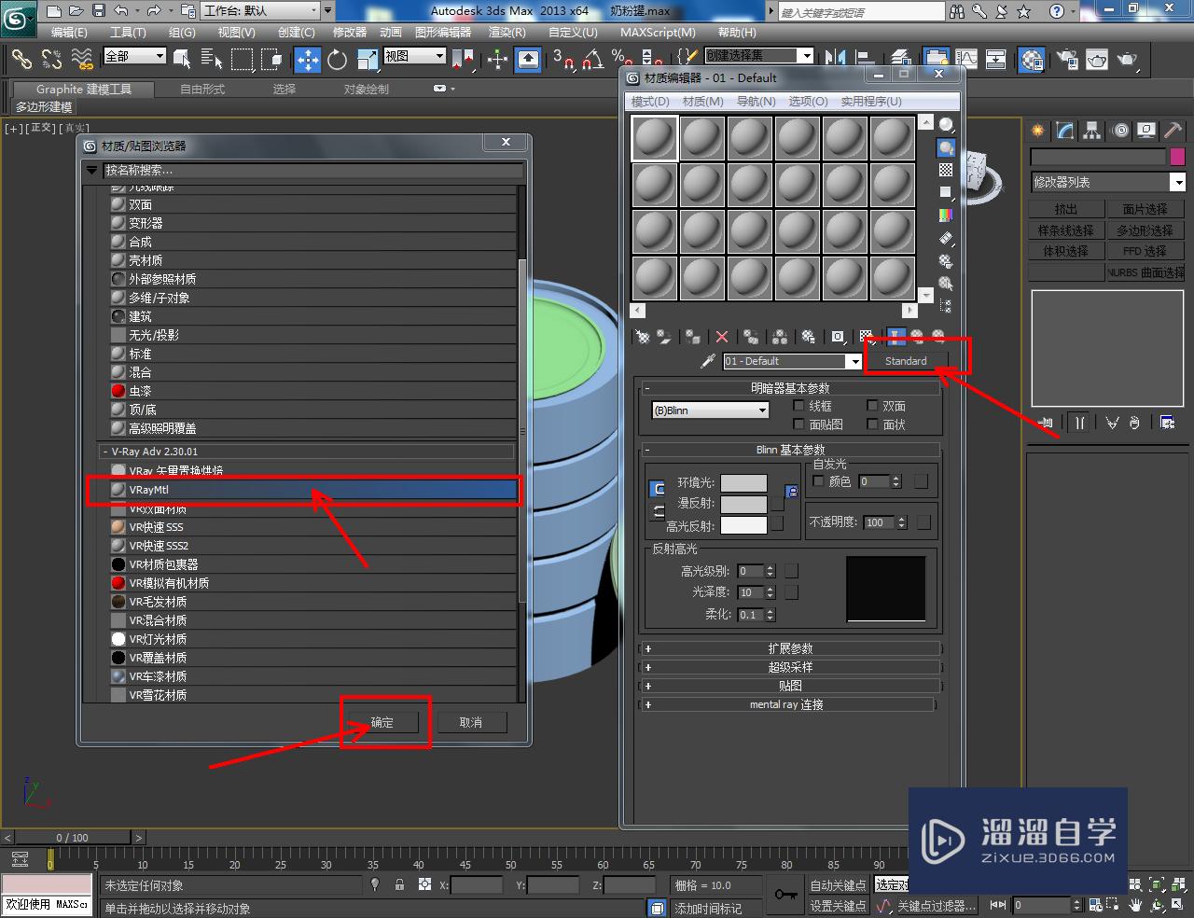Enable the 面状 faceted checkbox
Viewport: 1194px width, 918px height.
872,424
